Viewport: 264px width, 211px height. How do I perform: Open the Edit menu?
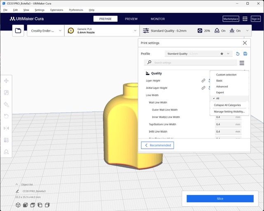(x=15, y=10)
